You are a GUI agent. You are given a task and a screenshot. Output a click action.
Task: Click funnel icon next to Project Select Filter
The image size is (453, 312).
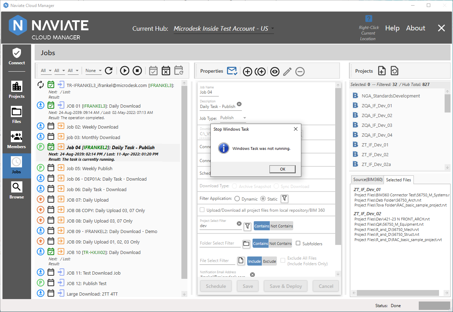[x=247, y=226]
